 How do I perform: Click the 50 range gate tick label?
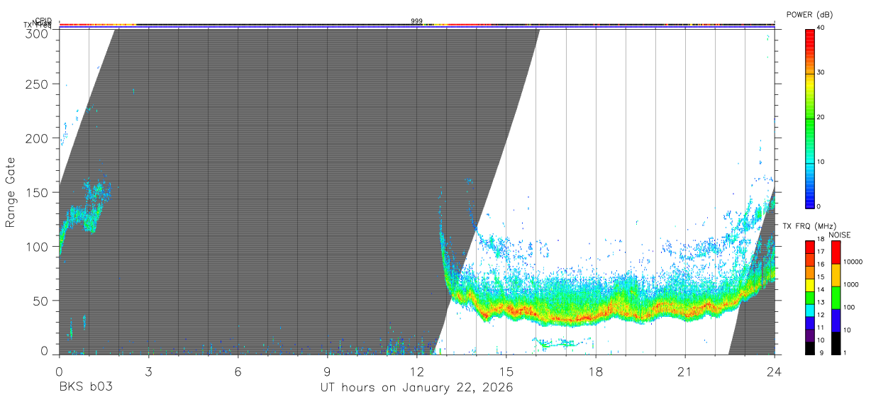click(x=41, y=301)
